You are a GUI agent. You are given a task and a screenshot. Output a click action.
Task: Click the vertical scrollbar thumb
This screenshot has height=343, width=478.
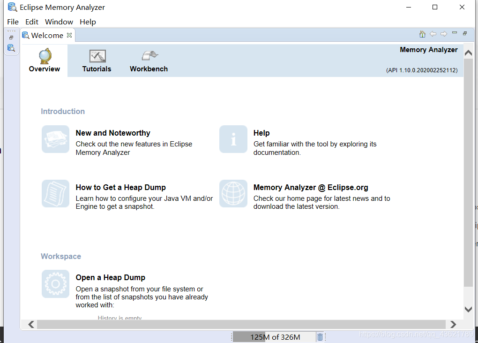[x=468, y=172]
